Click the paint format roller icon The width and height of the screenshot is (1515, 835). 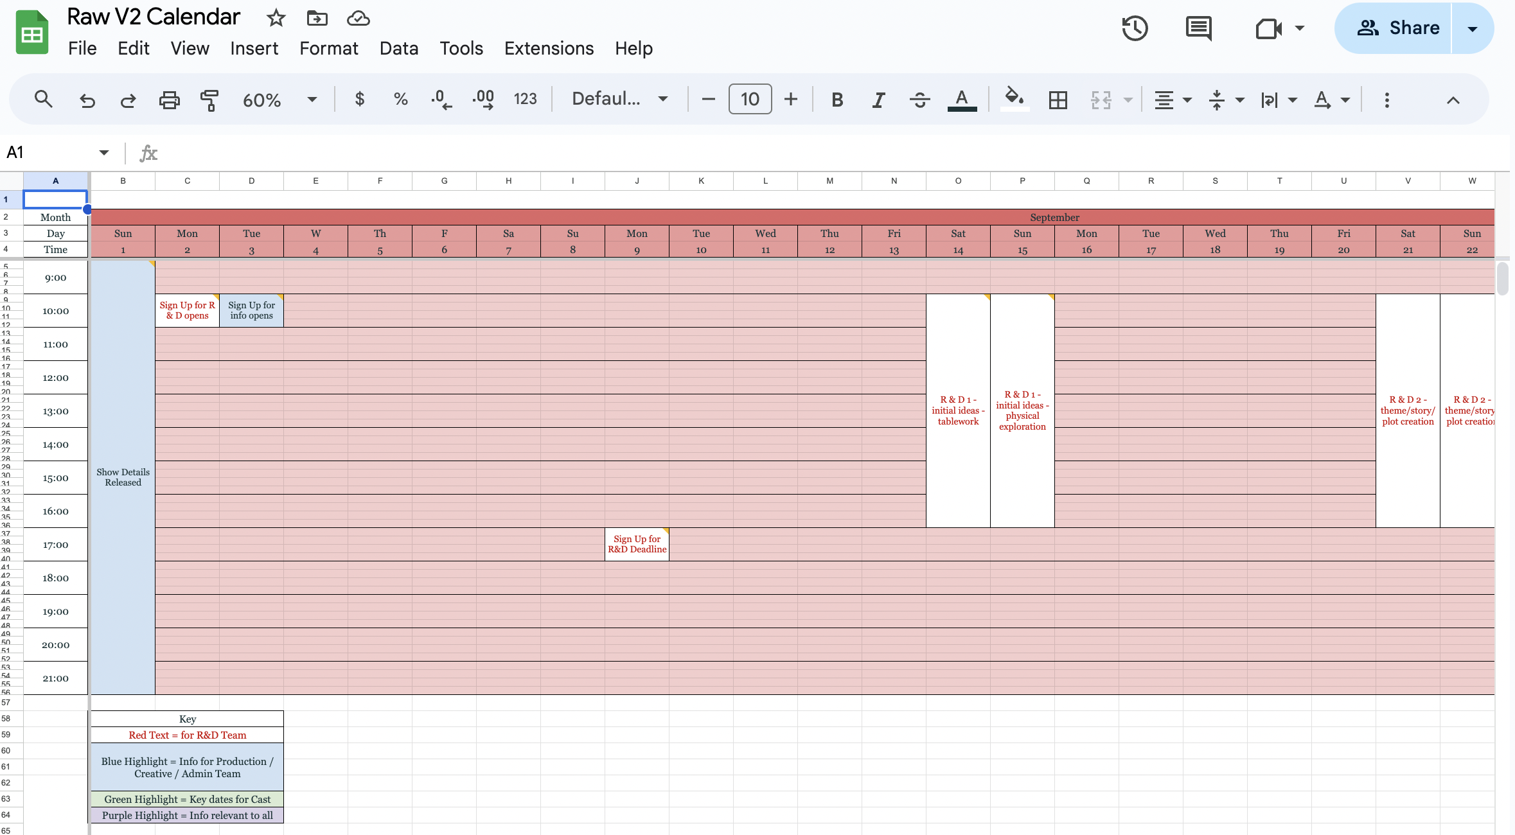209,100
